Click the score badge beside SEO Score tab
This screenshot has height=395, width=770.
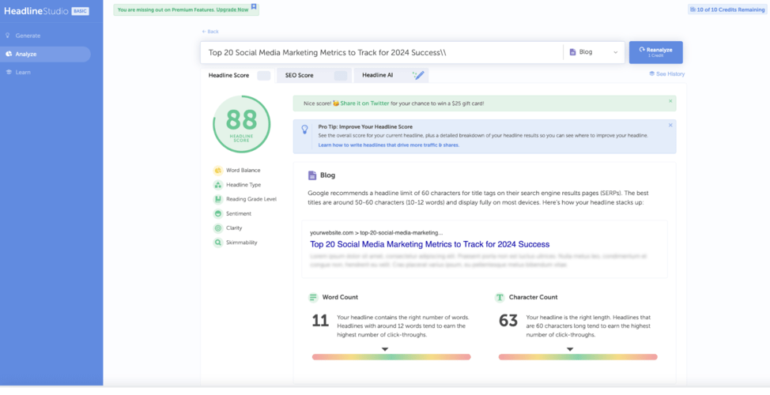[341, 76]
